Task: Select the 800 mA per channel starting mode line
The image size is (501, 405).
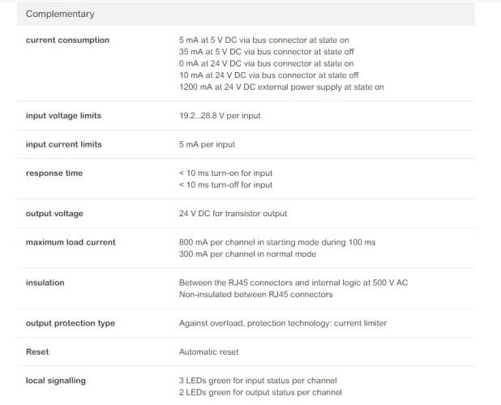Action: [277, 242]
